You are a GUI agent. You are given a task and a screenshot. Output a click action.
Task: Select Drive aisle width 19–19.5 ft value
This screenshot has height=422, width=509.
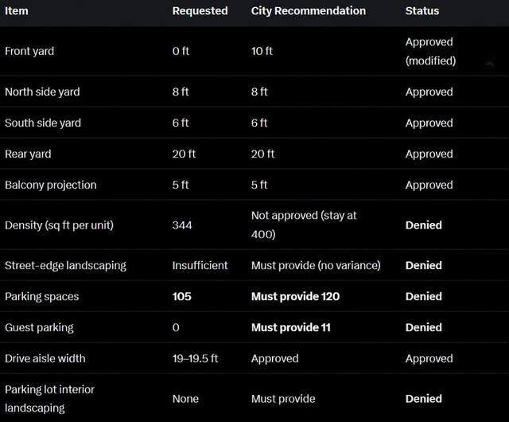coord(195,358)
